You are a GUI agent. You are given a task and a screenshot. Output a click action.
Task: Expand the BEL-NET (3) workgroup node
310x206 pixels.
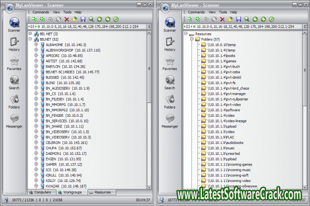(x=31, y=33)
